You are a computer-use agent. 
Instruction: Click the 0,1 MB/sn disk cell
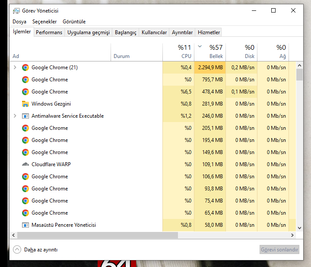[241, 92]
